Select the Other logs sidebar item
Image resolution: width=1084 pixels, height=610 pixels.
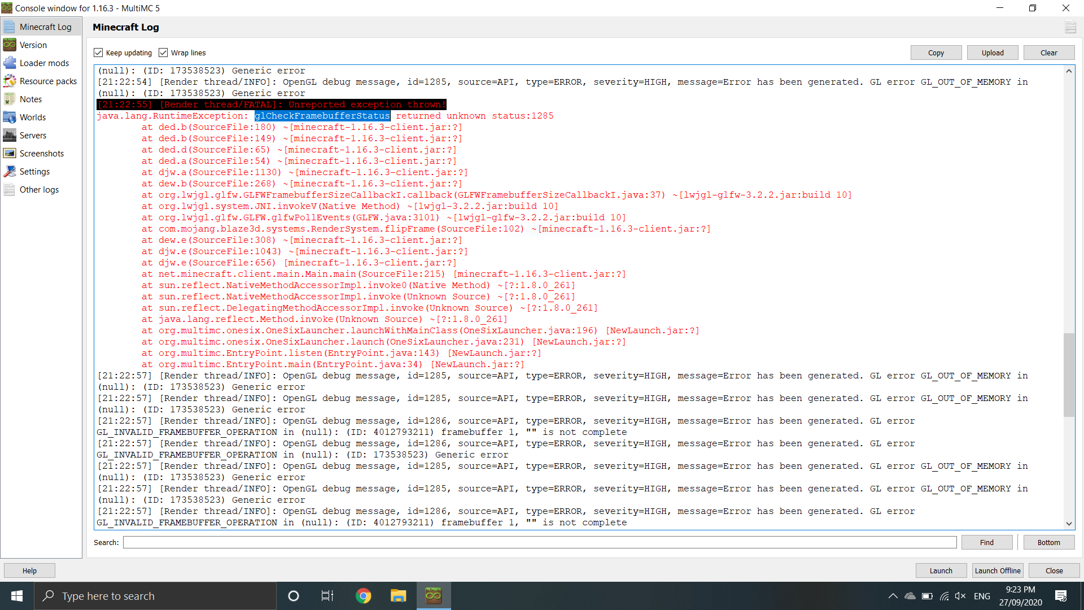[x=39, y=190]
